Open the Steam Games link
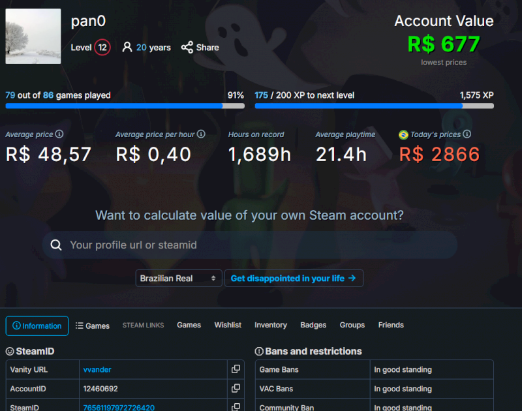The image size is (522, 411). click(189, 325)
